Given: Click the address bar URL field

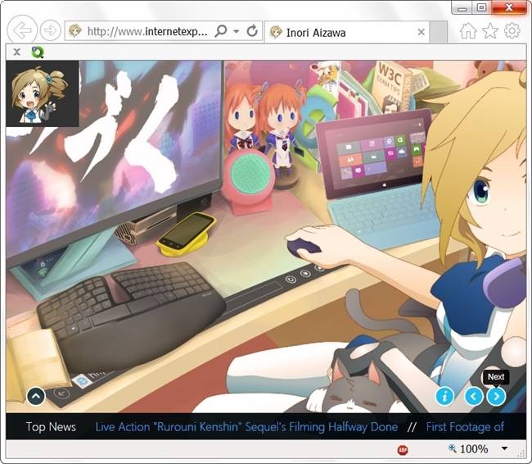Looking at the screenshot, I should click(147, 32).
